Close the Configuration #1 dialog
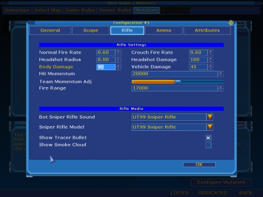This screenshot has width=263, height=197. click(231, 23)
